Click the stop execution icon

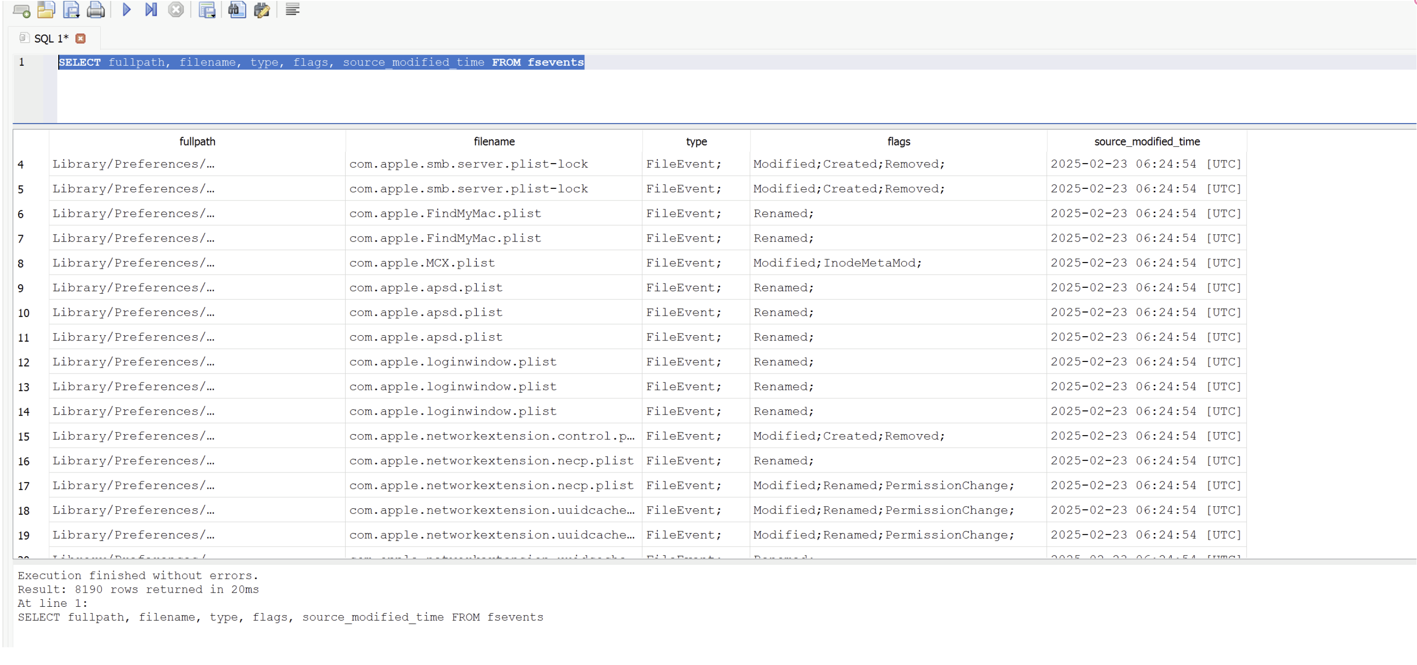[176, 10]
